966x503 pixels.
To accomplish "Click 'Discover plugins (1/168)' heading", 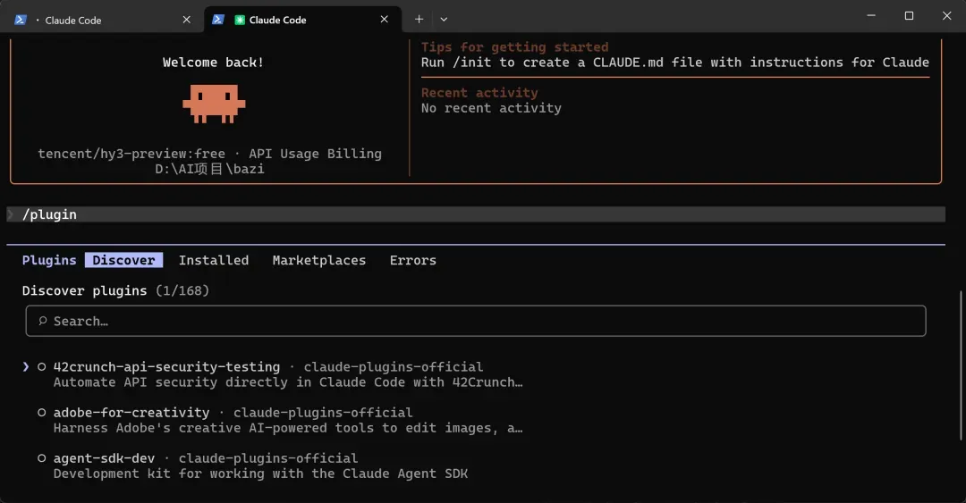I will pos(115,290).
